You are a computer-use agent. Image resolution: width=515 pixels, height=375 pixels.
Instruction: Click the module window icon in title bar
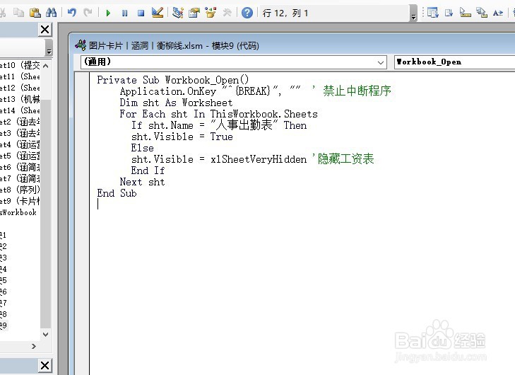[81, 45]
